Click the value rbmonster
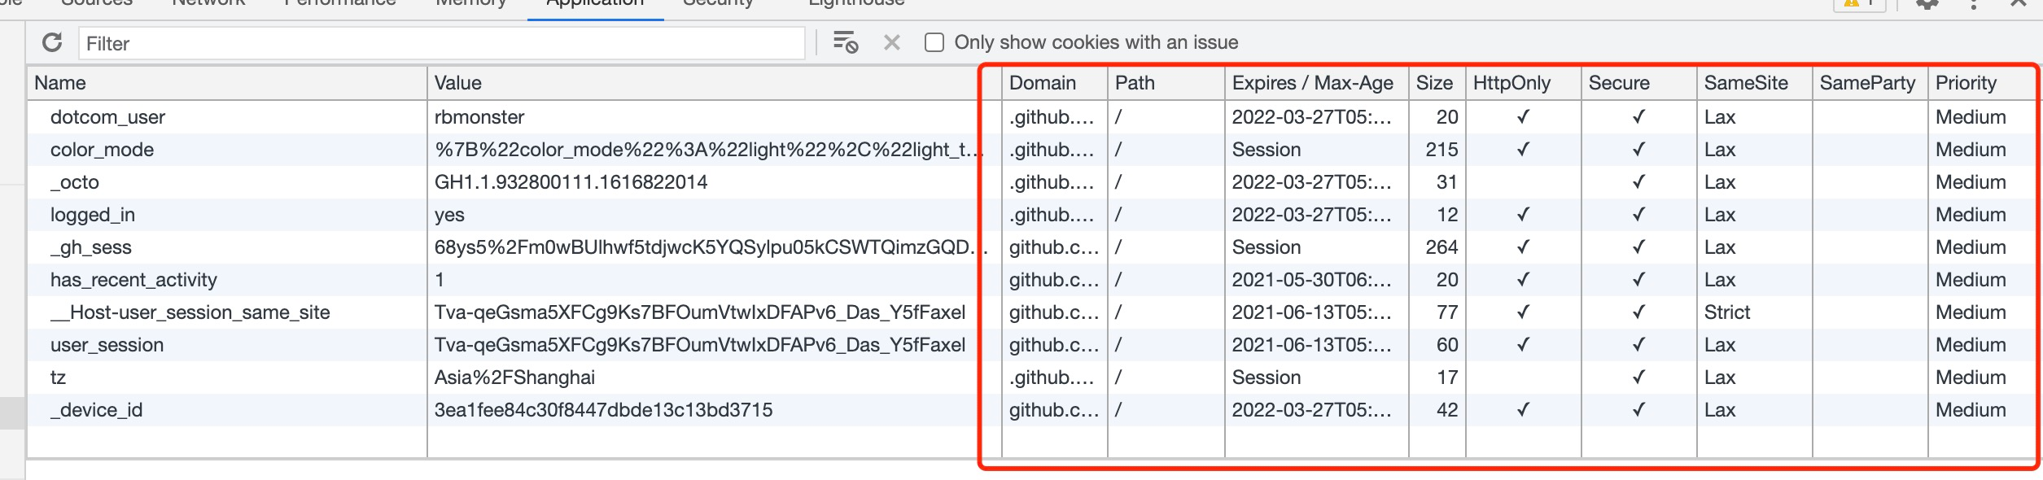The image size is (2043, 480). 479,117
